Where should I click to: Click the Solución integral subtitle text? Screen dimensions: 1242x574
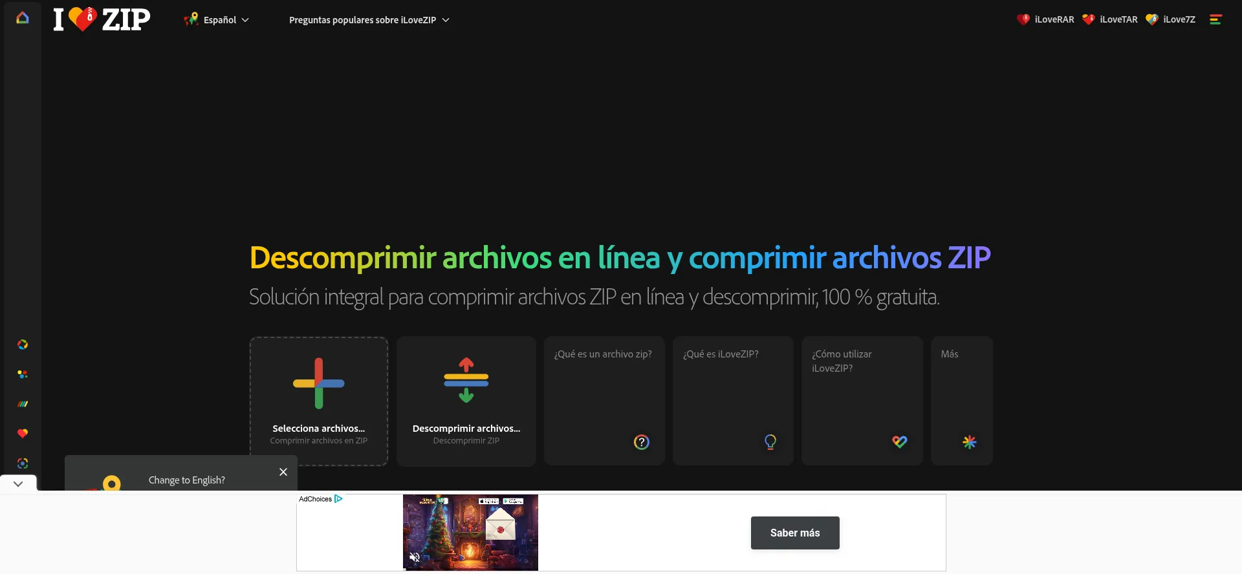[594, 297]
